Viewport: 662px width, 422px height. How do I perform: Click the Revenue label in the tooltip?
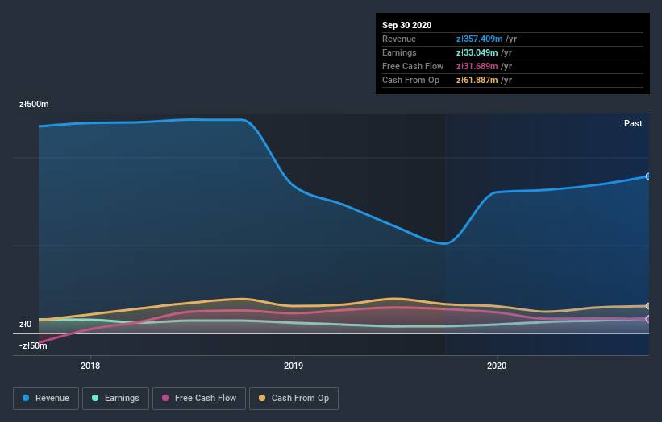click(399, 39)
